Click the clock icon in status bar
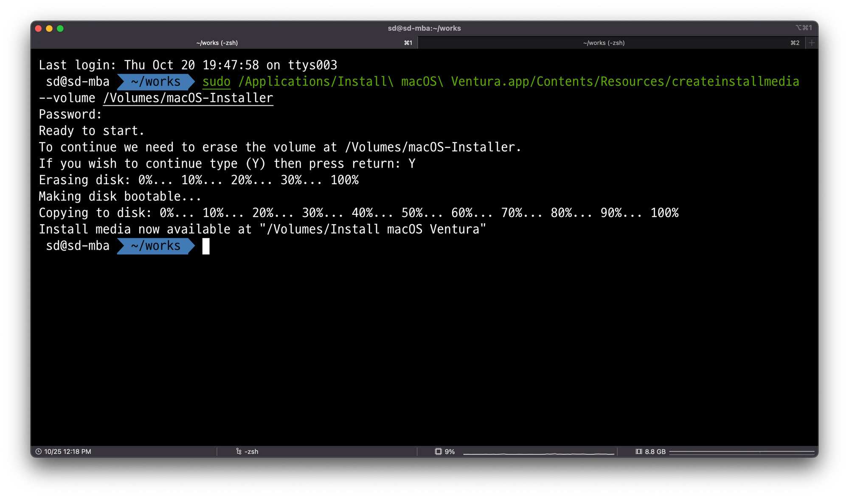This screenshot has width=849, height=498. (x=39, y=451)
